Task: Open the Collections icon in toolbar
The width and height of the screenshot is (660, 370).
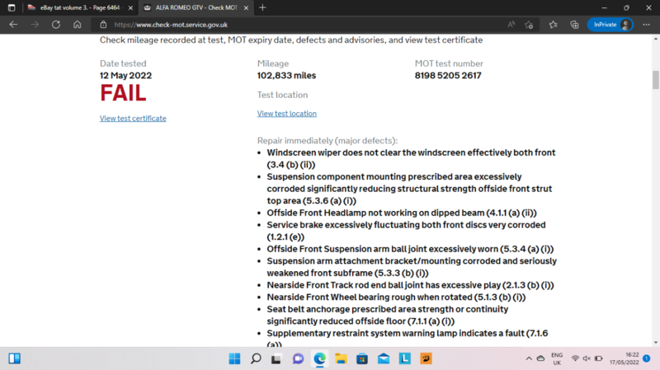Action: pyautogui.click(x=574, y=25)
